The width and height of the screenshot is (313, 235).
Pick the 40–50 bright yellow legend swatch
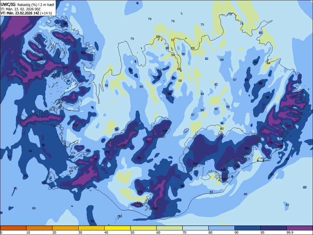click(x=117, y=228)
